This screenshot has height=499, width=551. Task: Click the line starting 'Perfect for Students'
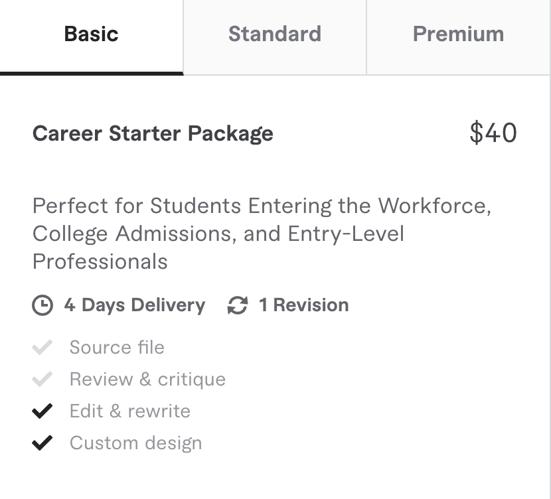pyautogui.click(x=262, y=206)
